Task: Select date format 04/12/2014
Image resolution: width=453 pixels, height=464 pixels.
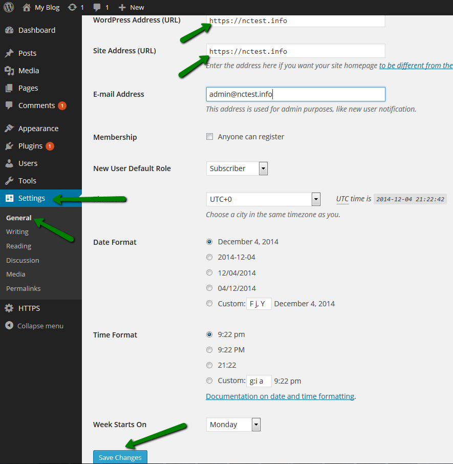Action: click(x=209, y=288)
